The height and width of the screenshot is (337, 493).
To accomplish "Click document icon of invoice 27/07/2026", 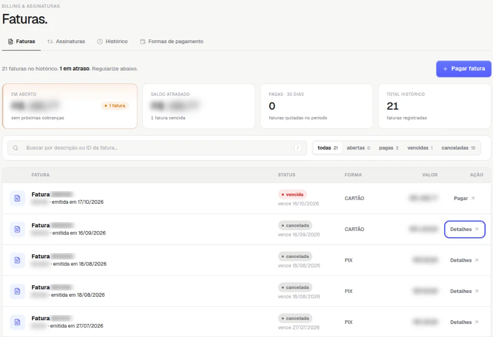I will point(17,322).
